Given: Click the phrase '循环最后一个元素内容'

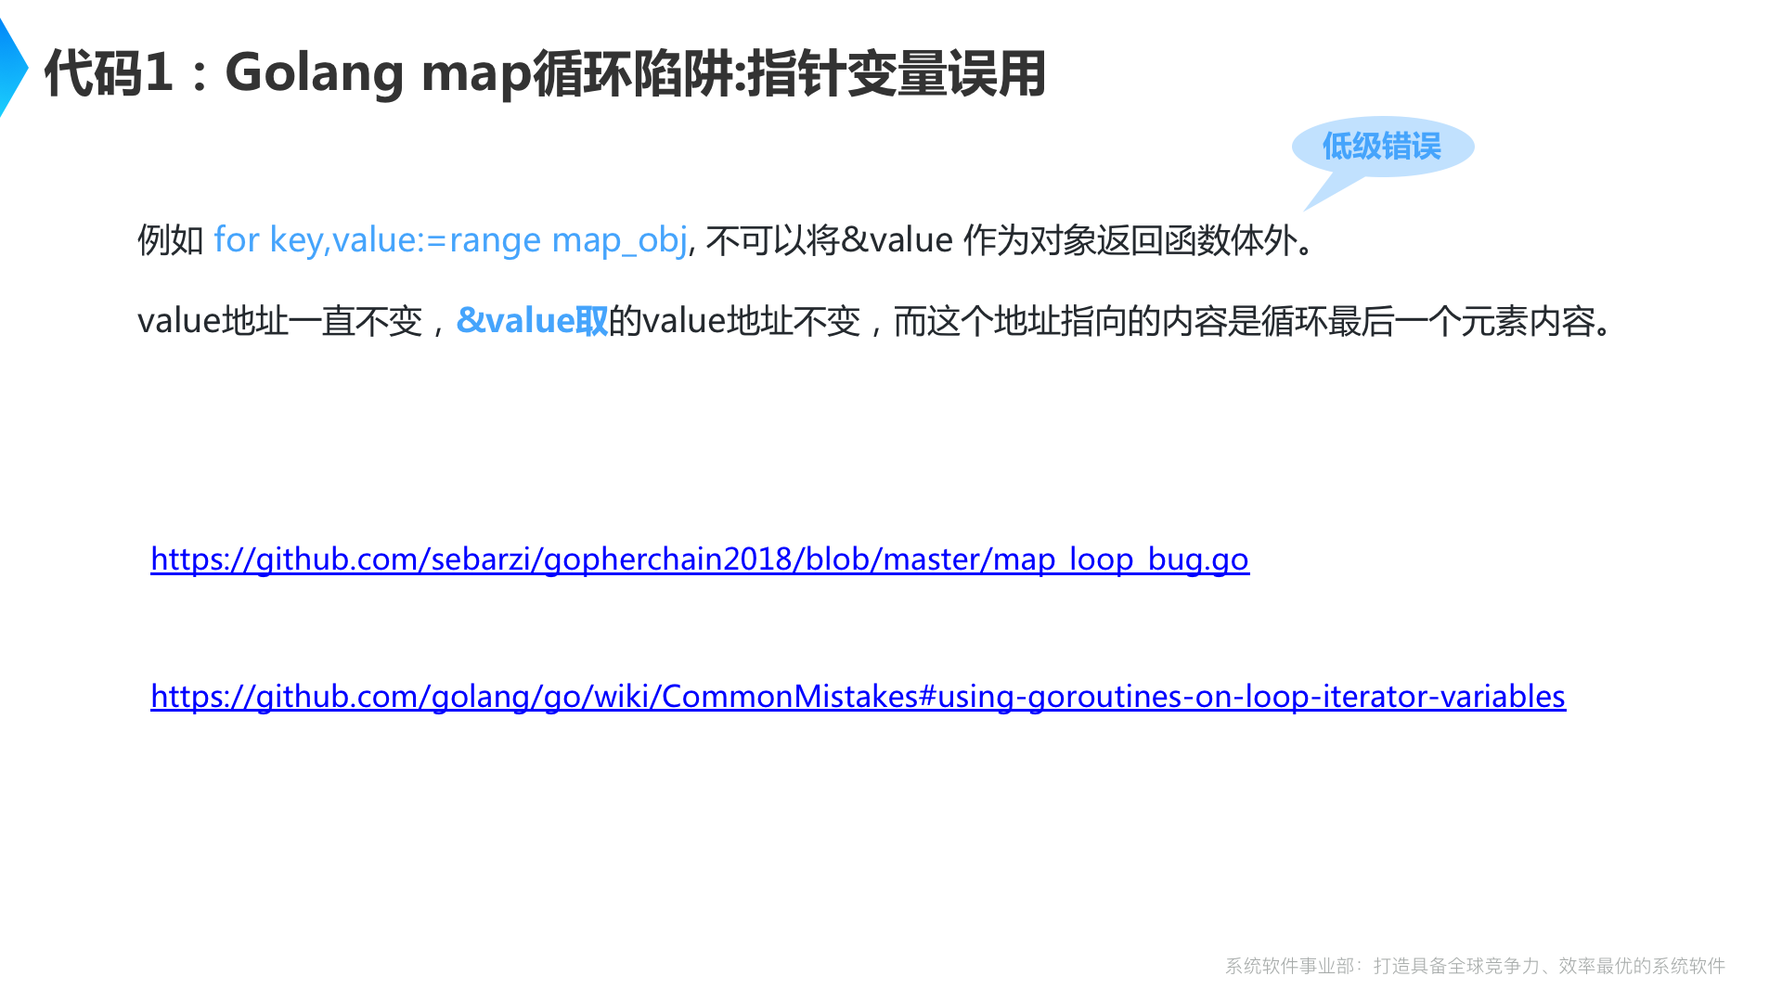Looking at the screenshot, I should pos(1427,321).
